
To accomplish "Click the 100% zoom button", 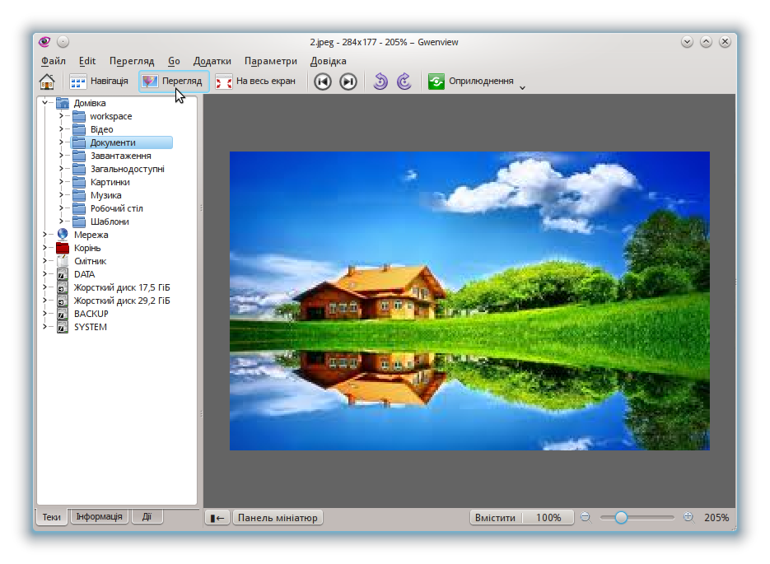I will (x=548, y=518).
